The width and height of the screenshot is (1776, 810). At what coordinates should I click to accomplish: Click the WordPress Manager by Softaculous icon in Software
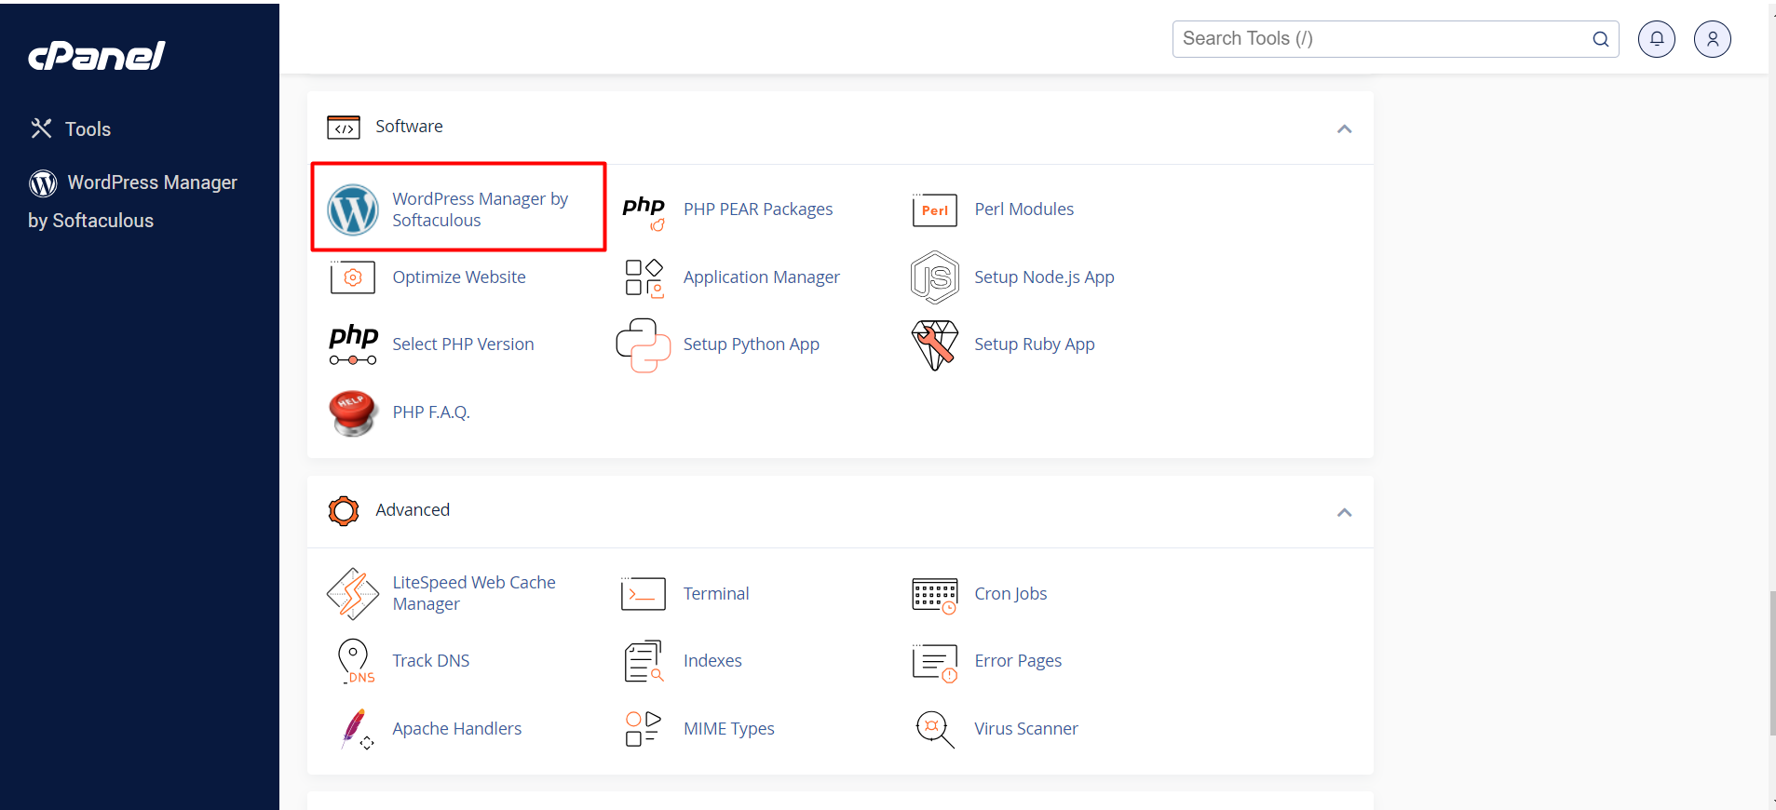coord(353,209)
